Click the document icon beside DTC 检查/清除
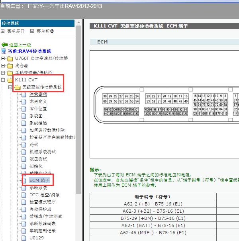The image size is (239, 241). click(x=24, y=195)
